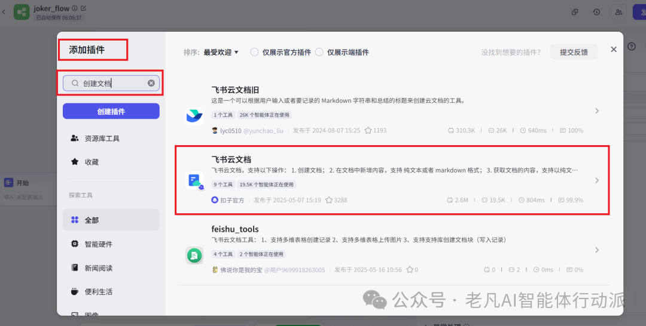The height and width of the screenshot is (326, 646).
Task: Expand 飞书云文档 with right chevron
Action: [597, 180]
